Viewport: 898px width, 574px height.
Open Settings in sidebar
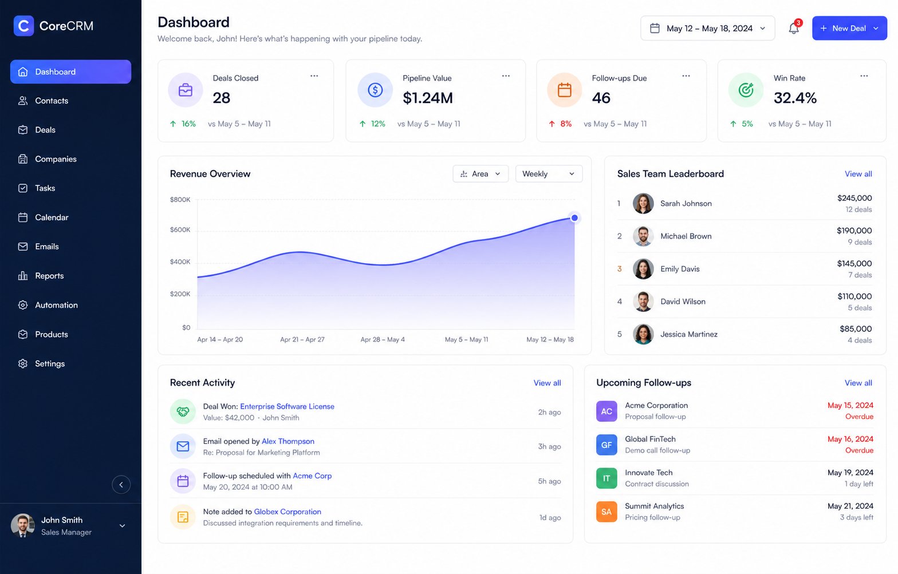pyautogui.click(x=70, y=363)
